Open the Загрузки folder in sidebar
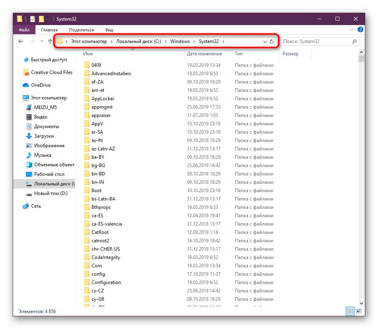 [x=44, y=136]
